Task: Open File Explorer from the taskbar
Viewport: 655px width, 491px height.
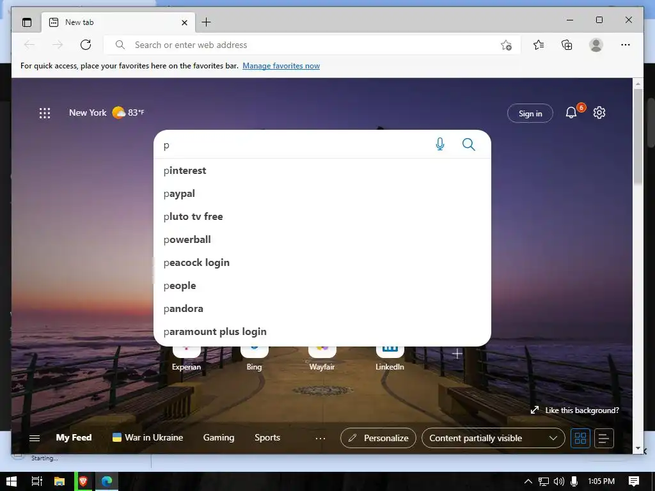Action: (59, 481)
